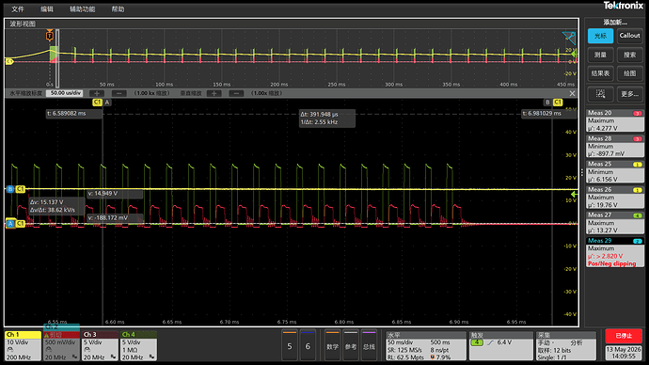The image size is (649, 365).
Task: Select the Meas 26 Maximum badge
Action: tap(614, 198)
